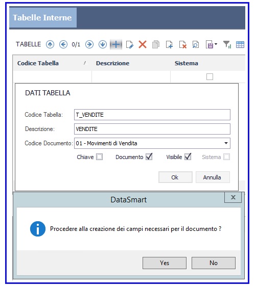
Task: Jump to last record with down-arrow icon
Action: tap(103, 44)
